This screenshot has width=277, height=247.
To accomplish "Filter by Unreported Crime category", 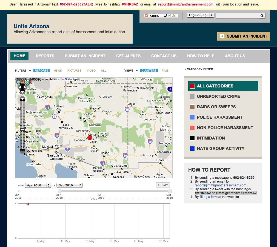I will point(219,96).
